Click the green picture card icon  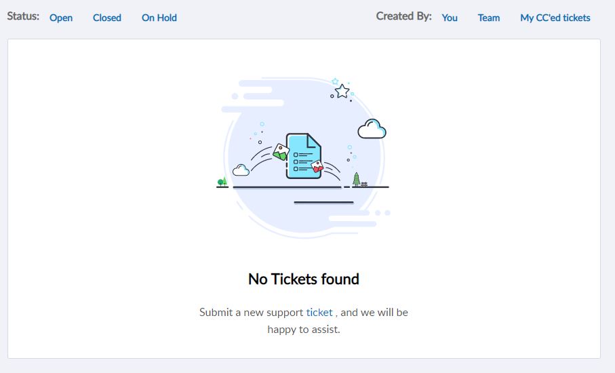281,152
